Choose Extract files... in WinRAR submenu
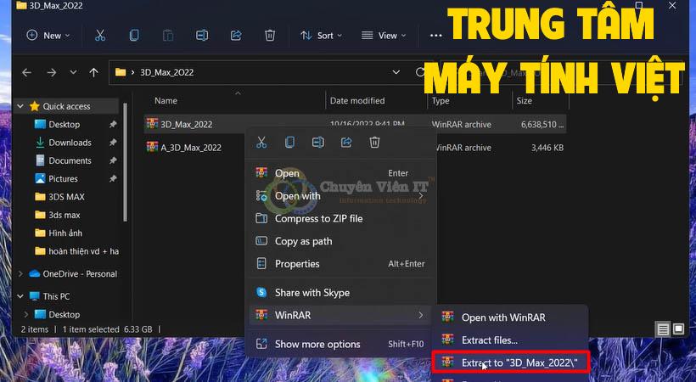 [510, 340]
